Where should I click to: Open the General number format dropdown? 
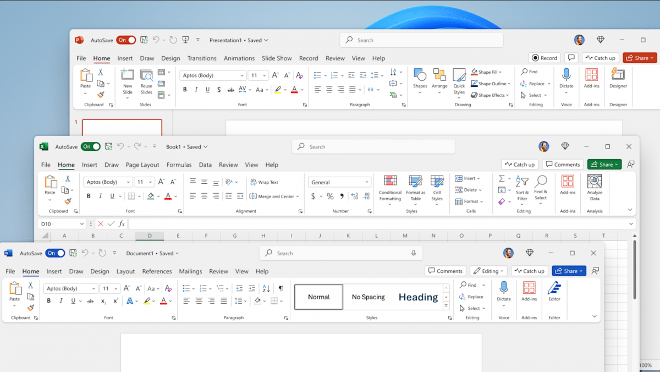click(x=367, y=182)
